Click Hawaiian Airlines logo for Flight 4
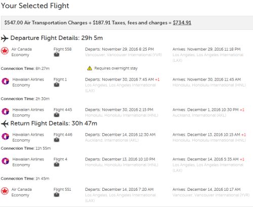The image size is (253, 207). (5, 161)
